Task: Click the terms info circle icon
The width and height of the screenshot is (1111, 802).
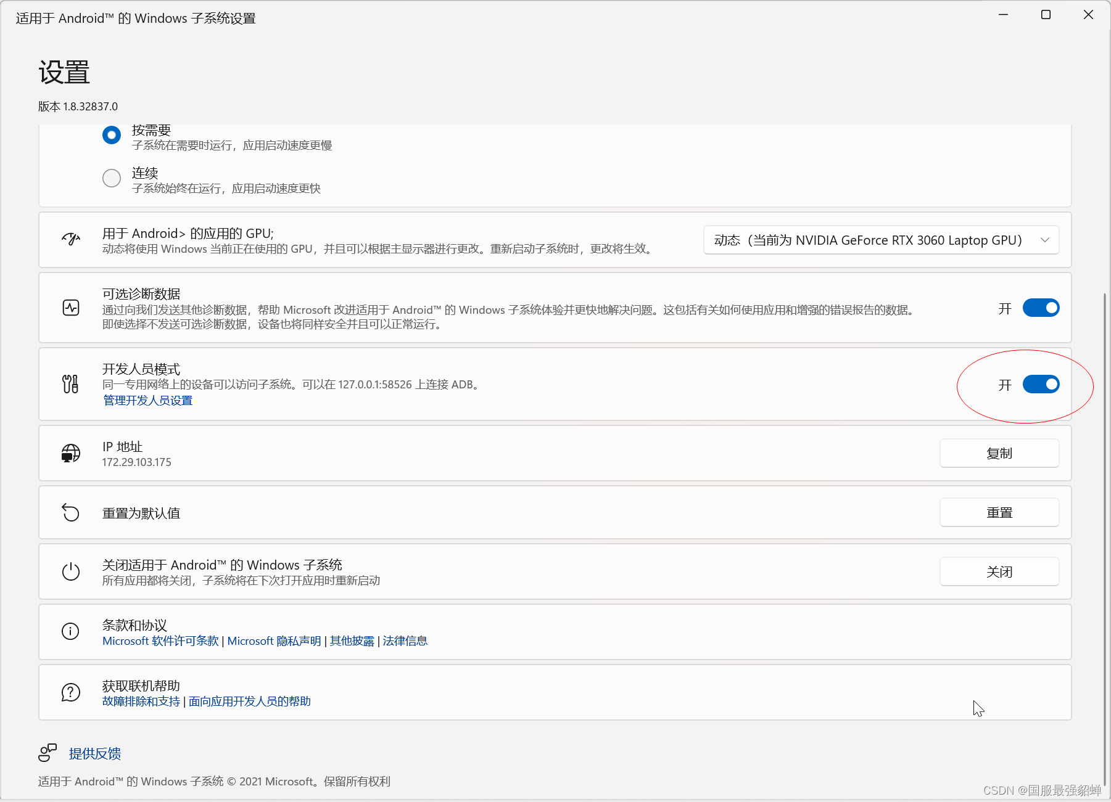Action: (x=70, y=631)
